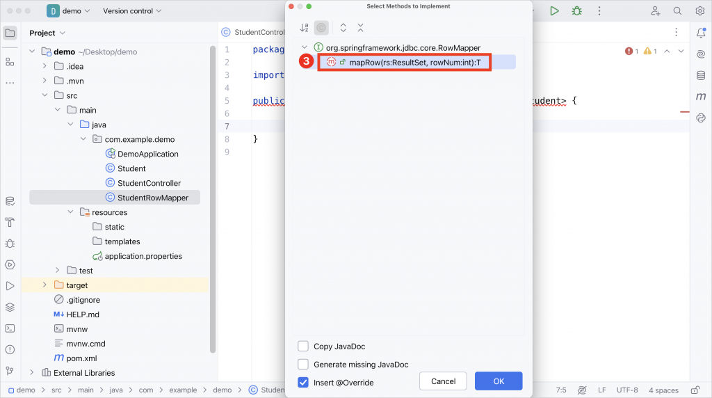Open the Version control menu
The image size is (712, 398).
[x=132, y=11]
